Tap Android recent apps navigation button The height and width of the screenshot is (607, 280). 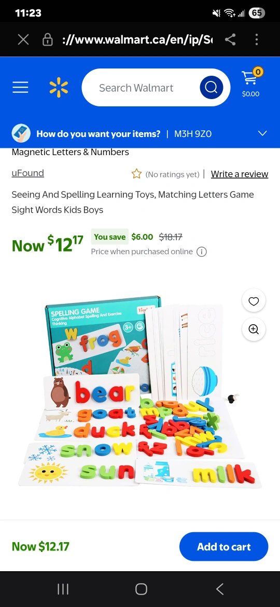click(63, 589)
